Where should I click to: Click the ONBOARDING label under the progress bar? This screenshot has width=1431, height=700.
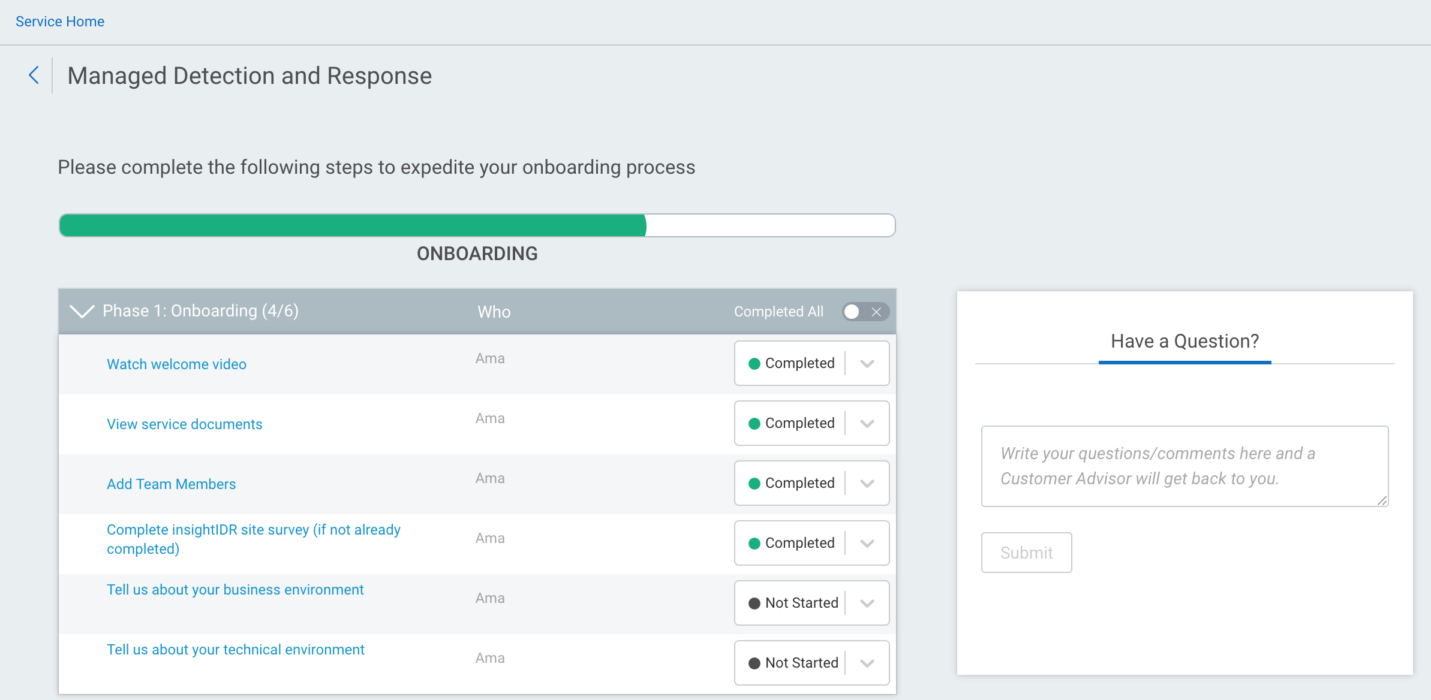tap(477, 254)
